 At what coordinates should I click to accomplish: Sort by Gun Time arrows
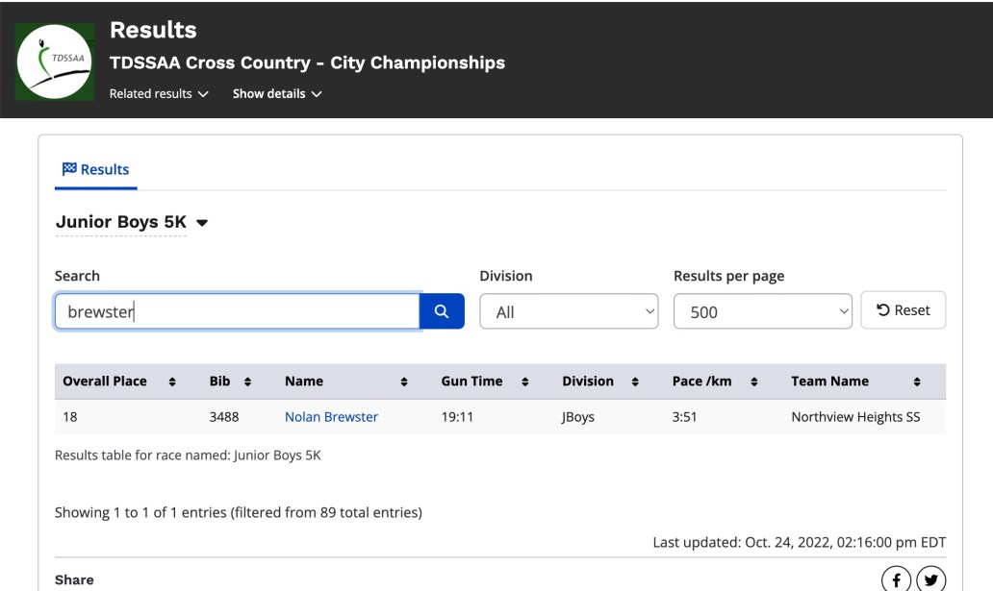coord(525,382)
